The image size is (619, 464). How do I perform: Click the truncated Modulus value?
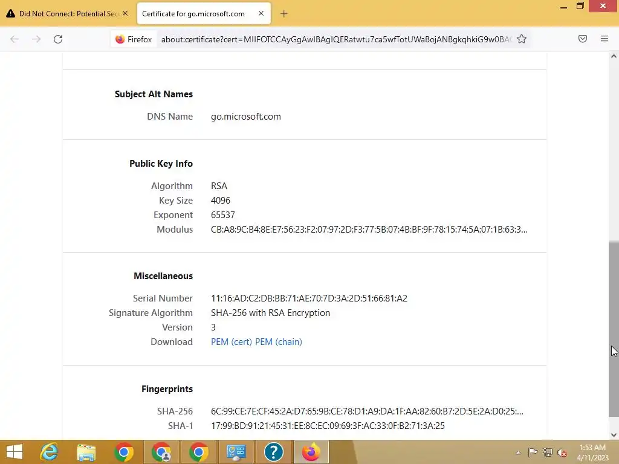369,229
